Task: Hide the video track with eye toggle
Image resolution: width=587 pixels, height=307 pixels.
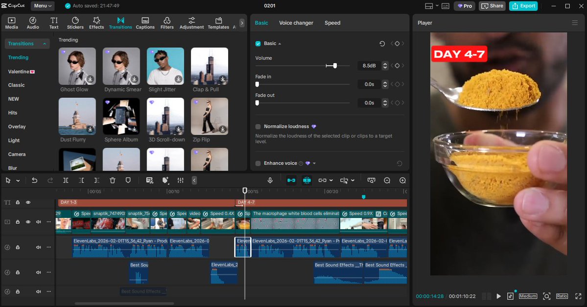Action: tap(27, 221)
